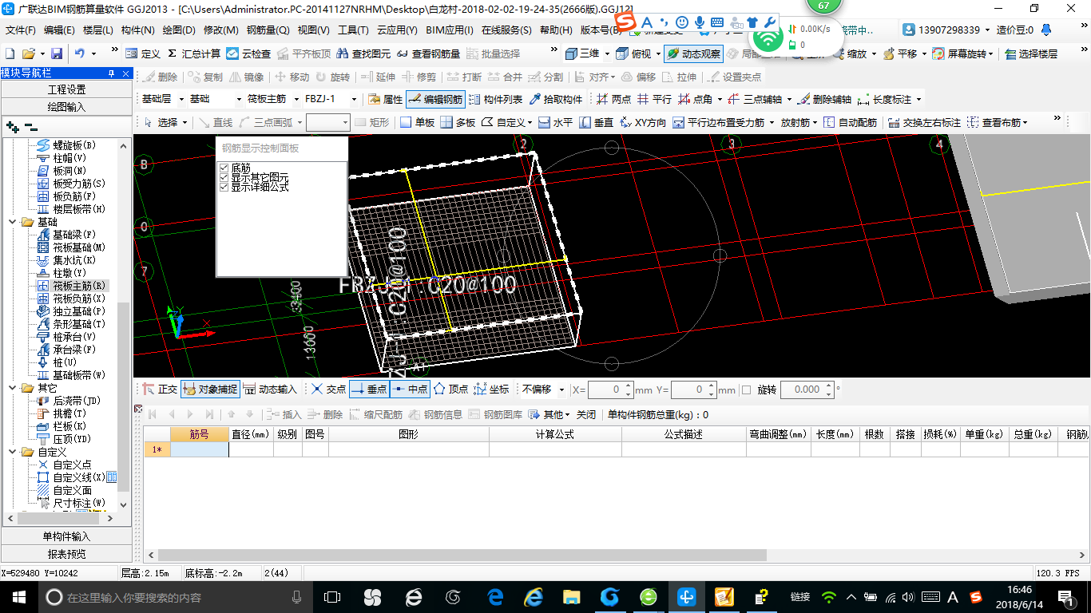
Task: Click the 选择楼层 select floor button
Action: click(x=1031, y=53)
